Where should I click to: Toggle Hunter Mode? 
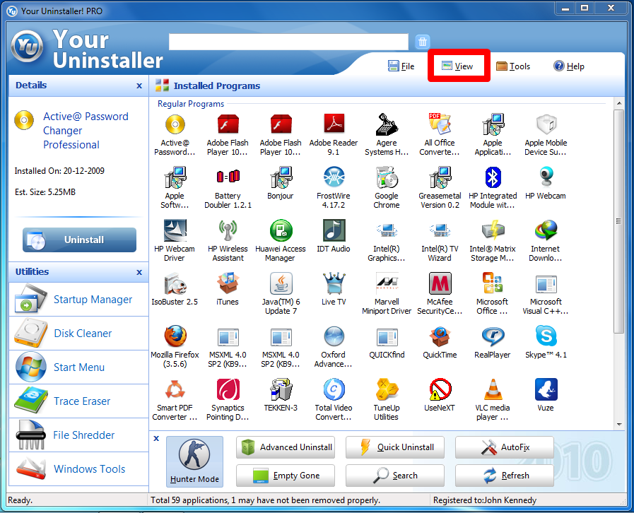coord(194,461)
